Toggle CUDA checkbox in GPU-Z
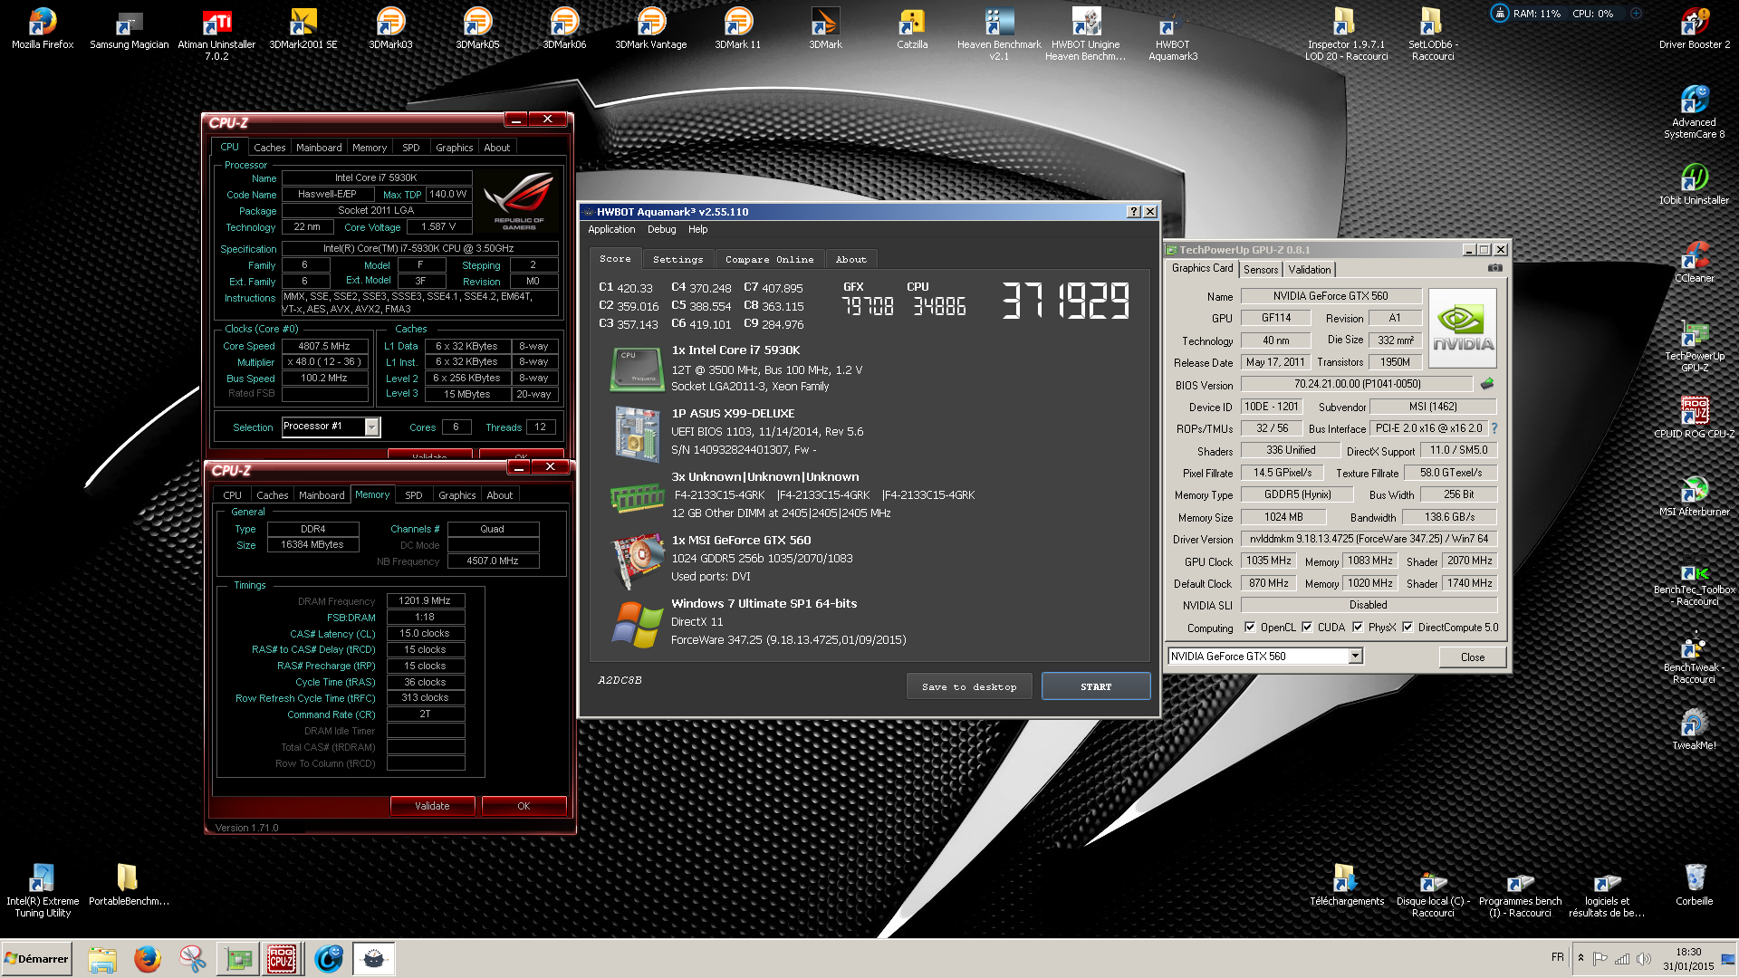The height and width of the screenshot is (978, 1739). (1307, 627)
